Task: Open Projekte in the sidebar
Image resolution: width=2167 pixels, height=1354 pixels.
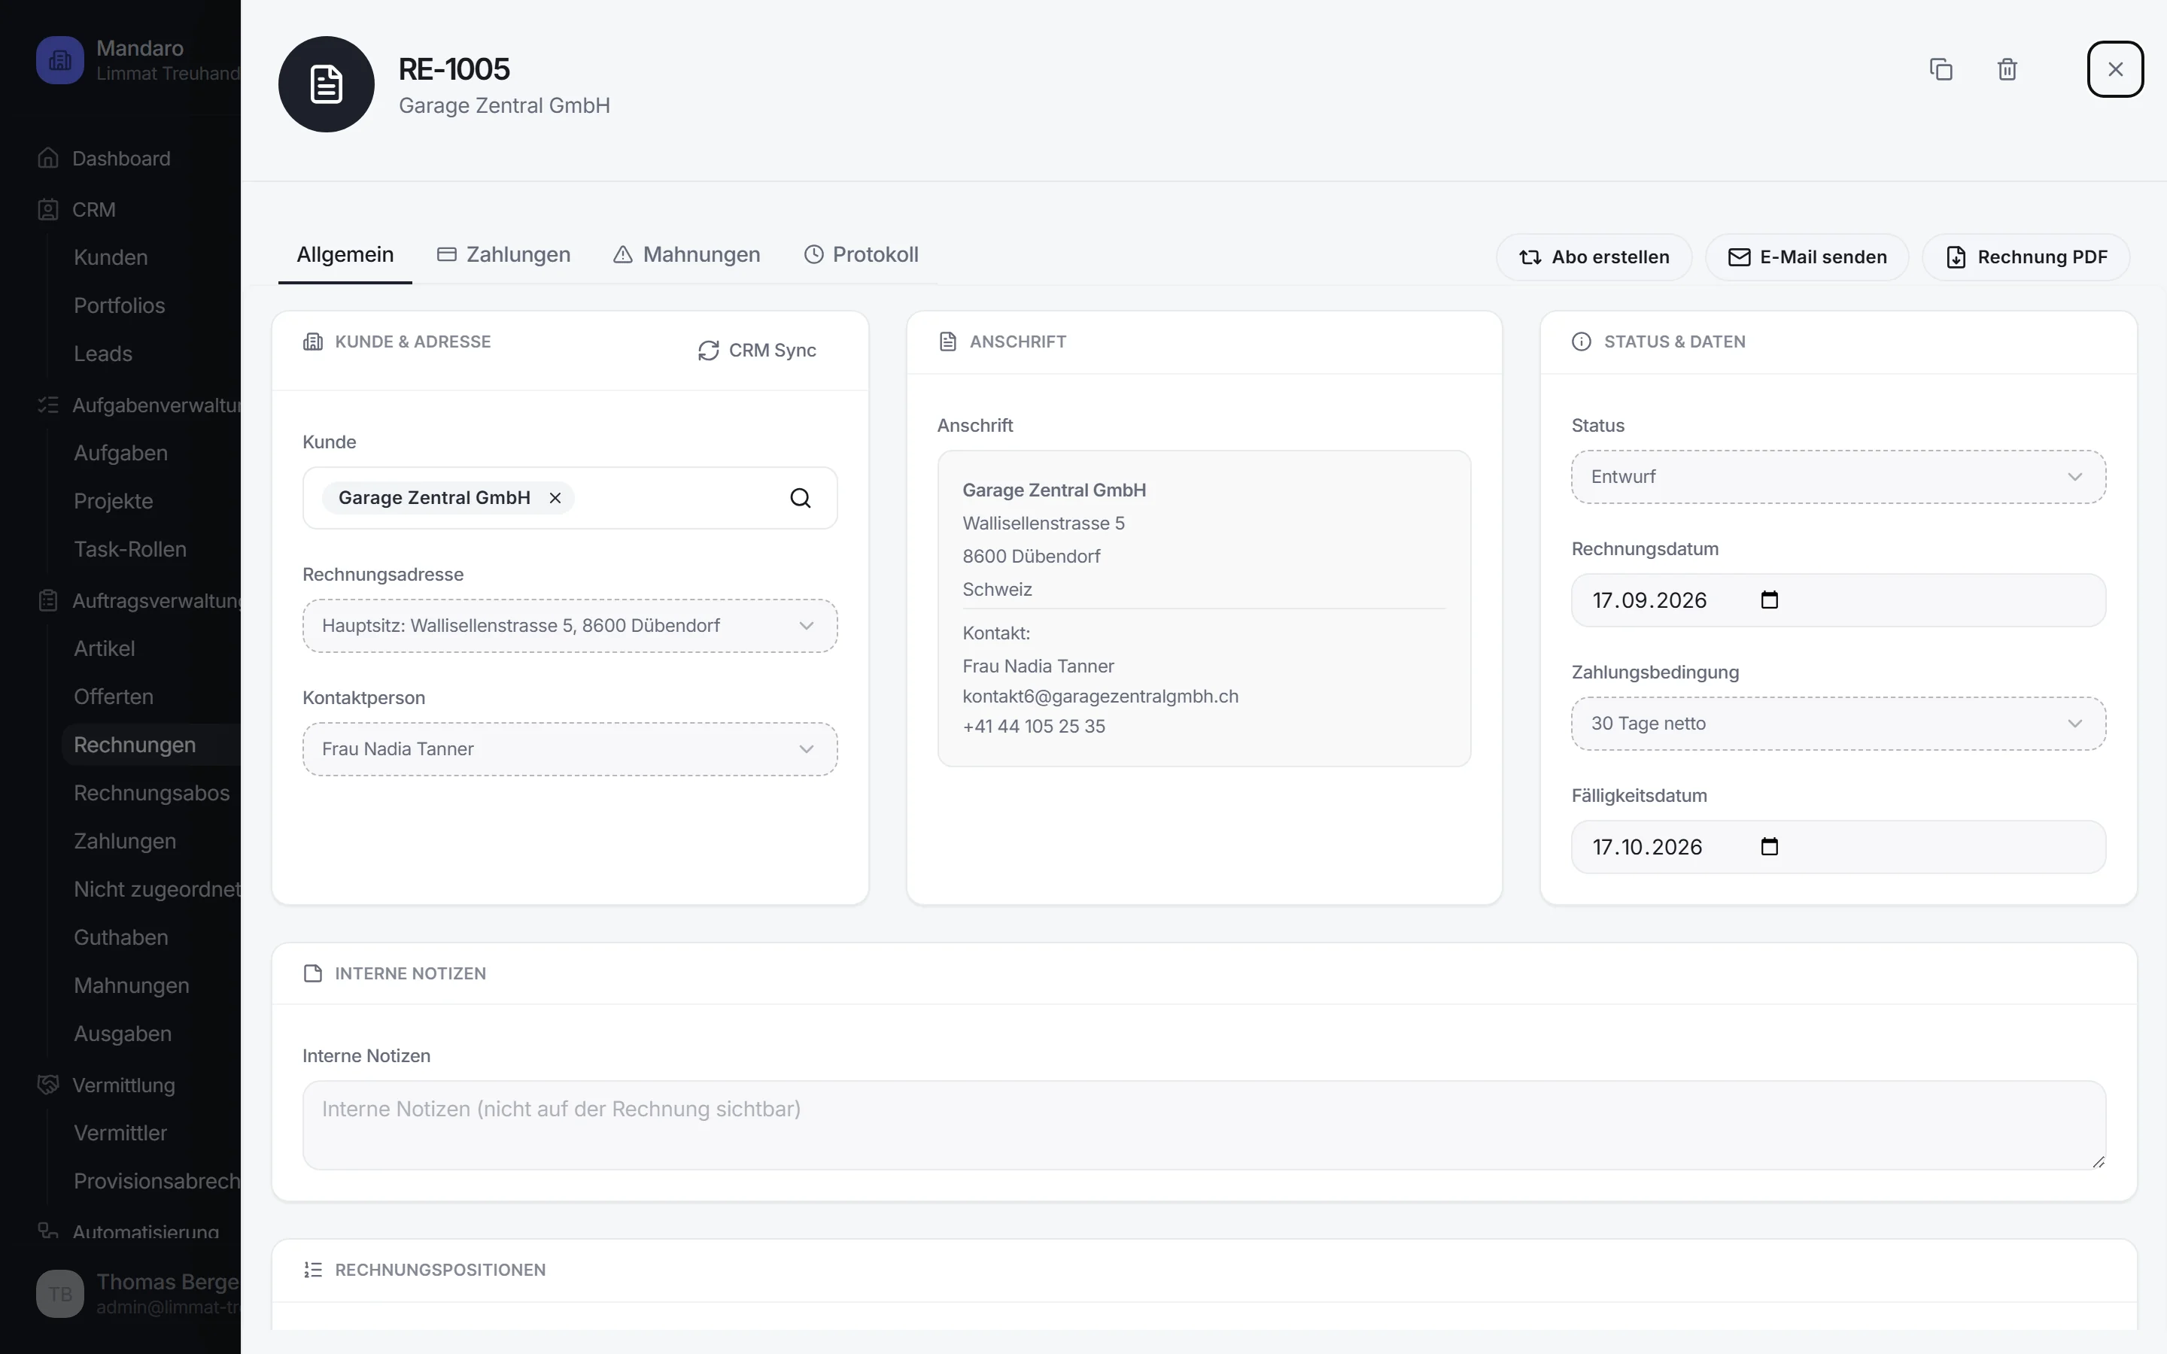Action: click(x=114, y=502)
